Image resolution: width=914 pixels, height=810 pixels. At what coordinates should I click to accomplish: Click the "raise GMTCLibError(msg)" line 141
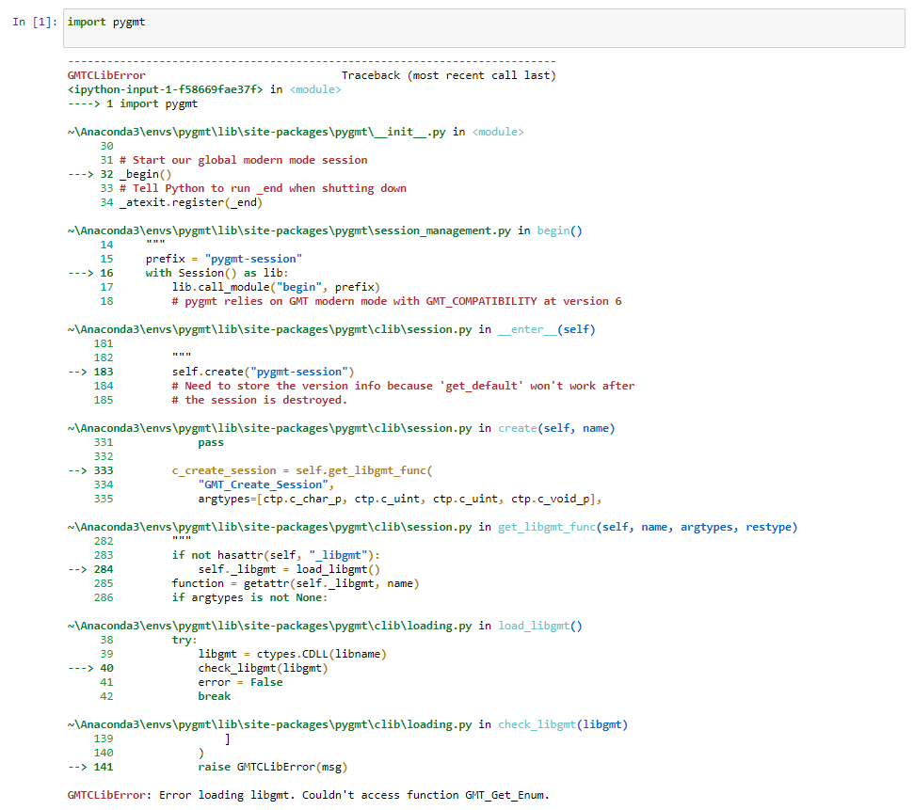272,767
